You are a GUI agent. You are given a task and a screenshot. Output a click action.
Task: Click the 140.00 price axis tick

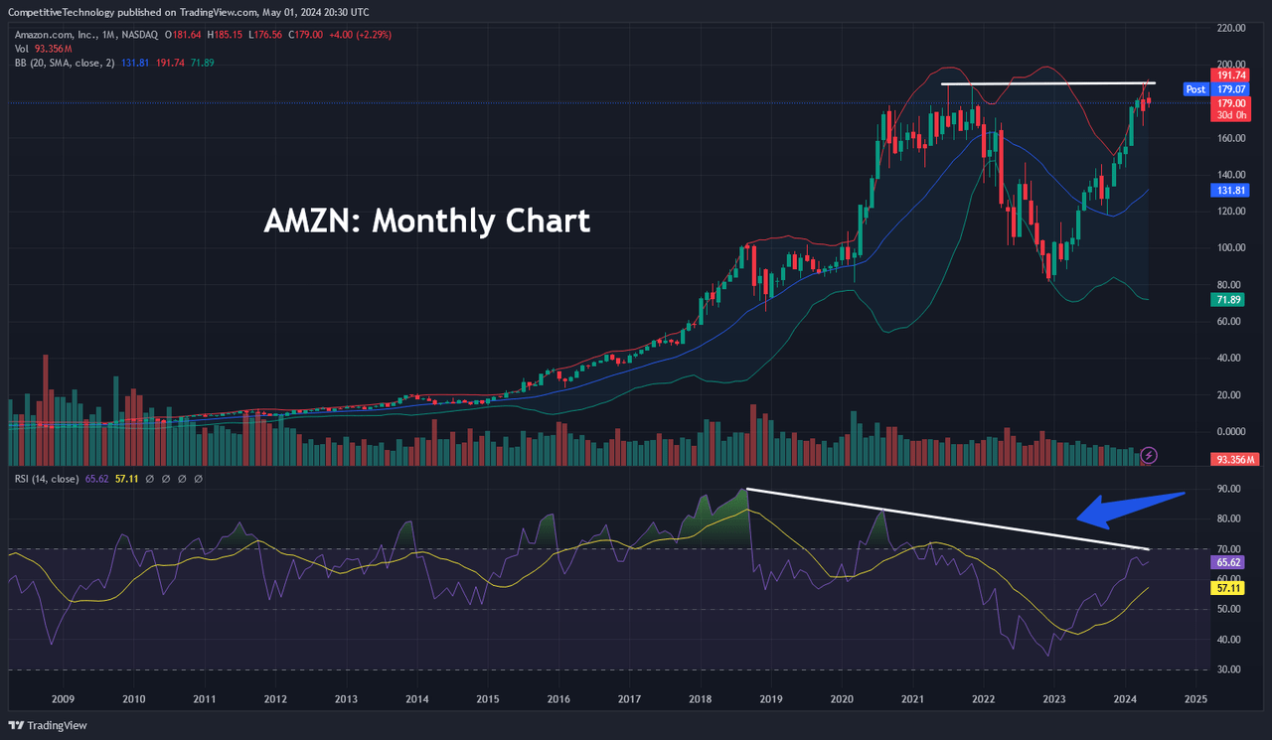1230,175
